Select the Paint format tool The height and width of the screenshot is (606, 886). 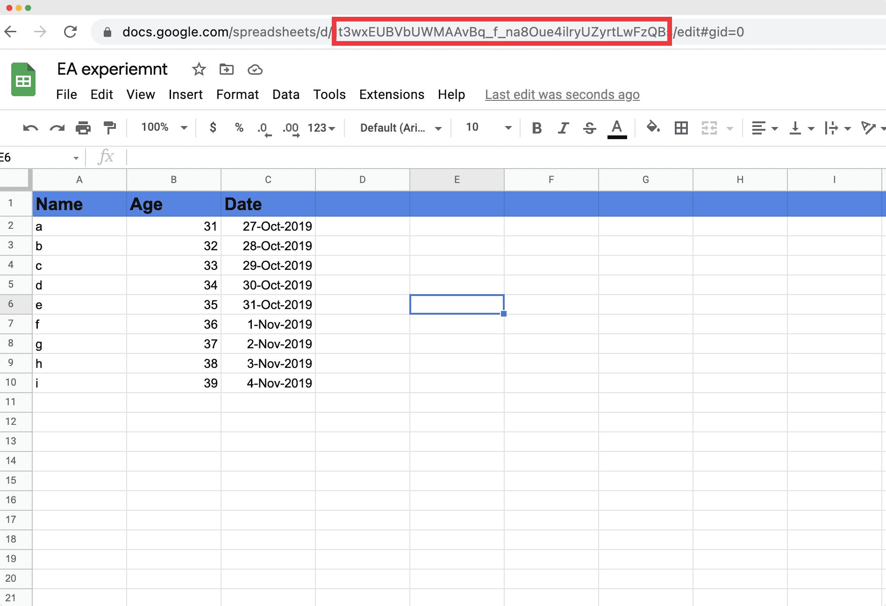pyautogui.click(x=110, y=128)
